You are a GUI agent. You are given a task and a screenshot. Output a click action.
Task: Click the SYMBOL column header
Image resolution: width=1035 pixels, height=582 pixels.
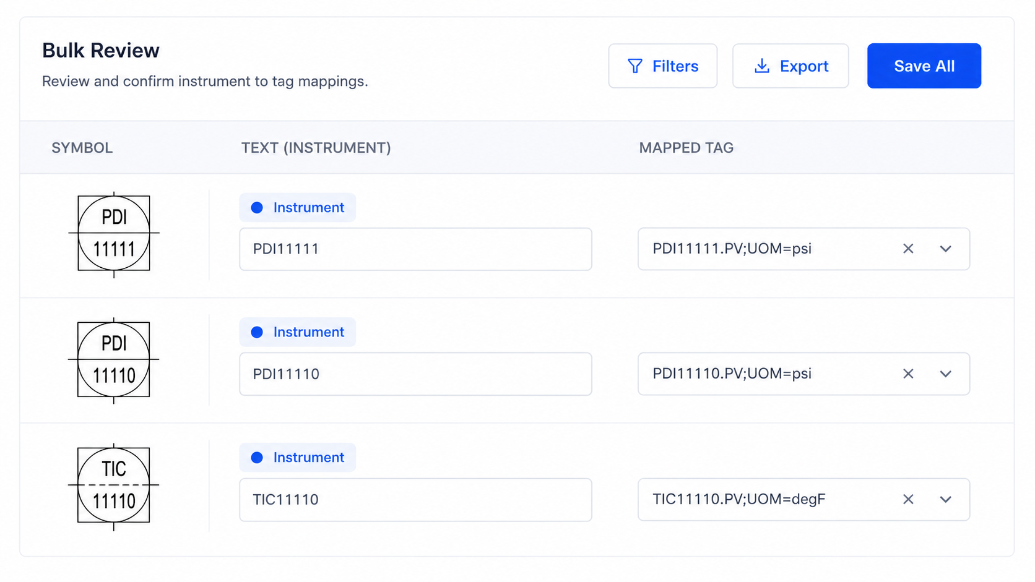click(x=82, y=148)
